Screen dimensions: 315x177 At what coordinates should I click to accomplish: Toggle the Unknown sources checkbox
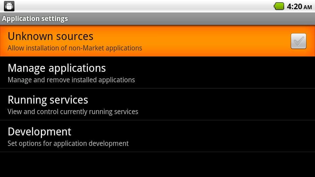click(x=298, y=41)
